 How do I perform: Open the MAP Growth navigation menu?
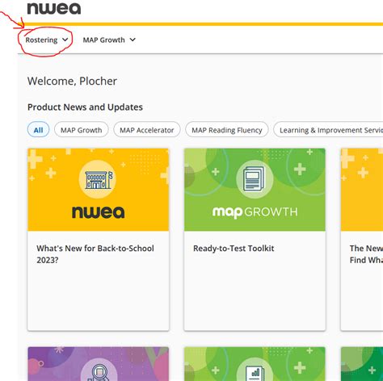pos(109,40)
